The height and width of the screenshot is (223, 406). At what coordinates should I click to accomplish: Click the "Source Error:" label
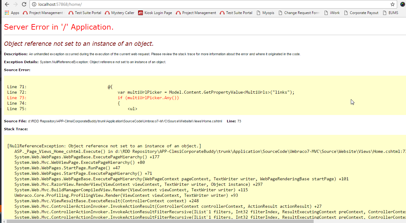[x=17, y=70]
